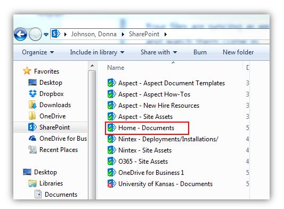Select the Home - Documents folder
This screenshot has height=209, width=284.
pos(146,128)
